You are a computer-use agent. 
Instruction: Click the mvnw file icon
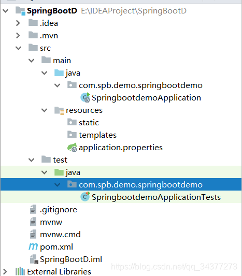pyautogui.click(x=33, y=222)
